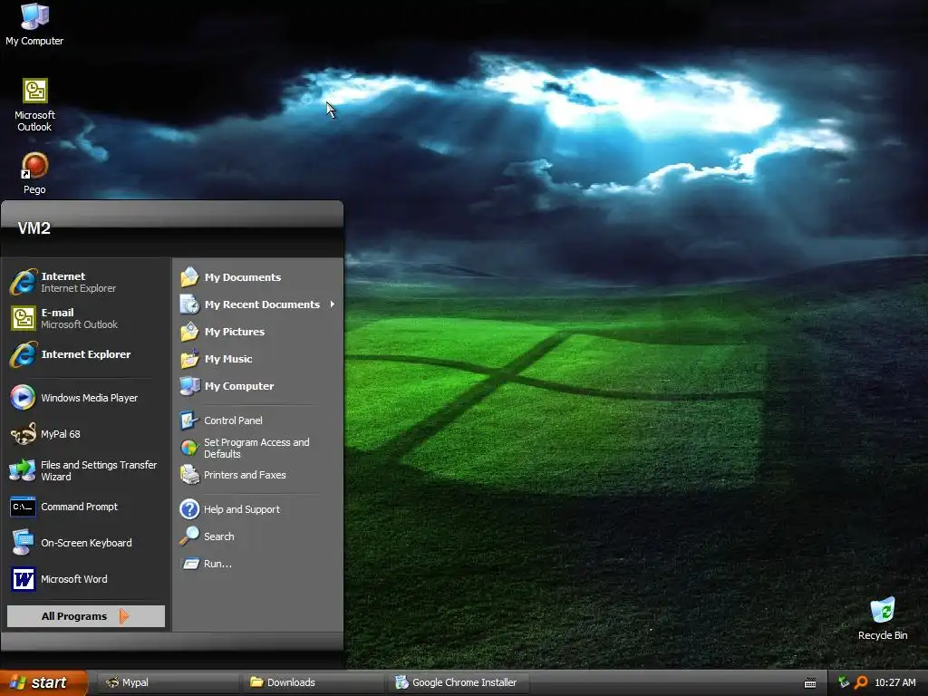The image size is (928, 696).
Task: Launch MyPal 68 browser
Action: click(x=86, y=434)
